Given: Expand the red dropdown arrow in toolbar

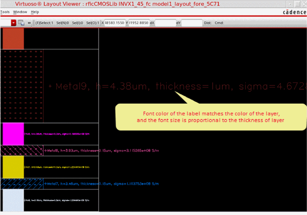Looking at the screenshot, I should point(14,23).
